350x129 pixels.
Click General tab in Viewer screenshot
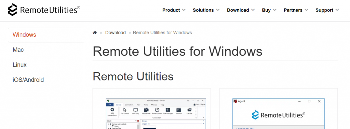(119, 105)
